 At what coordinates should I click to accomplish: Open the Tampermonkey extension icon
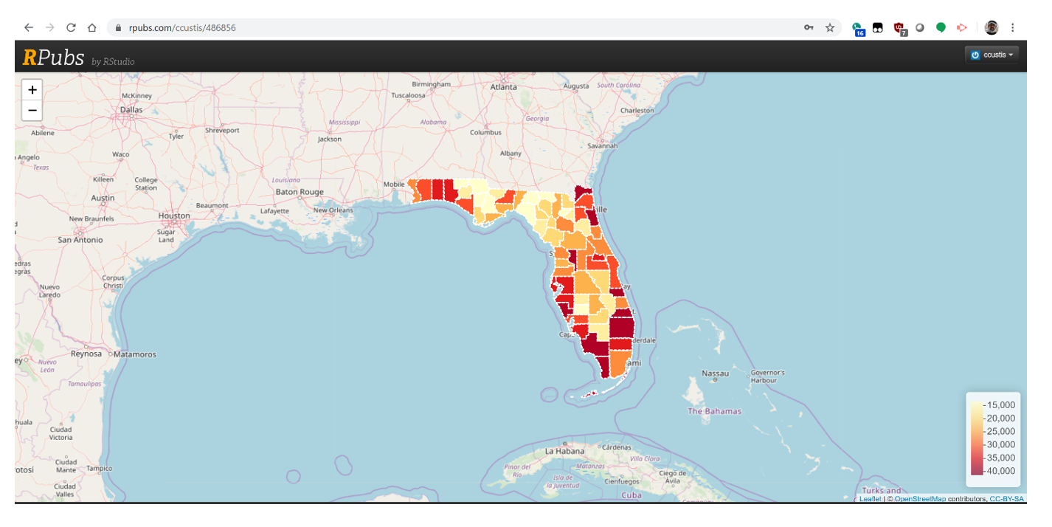pyautogui.click(x=878, y=27)
